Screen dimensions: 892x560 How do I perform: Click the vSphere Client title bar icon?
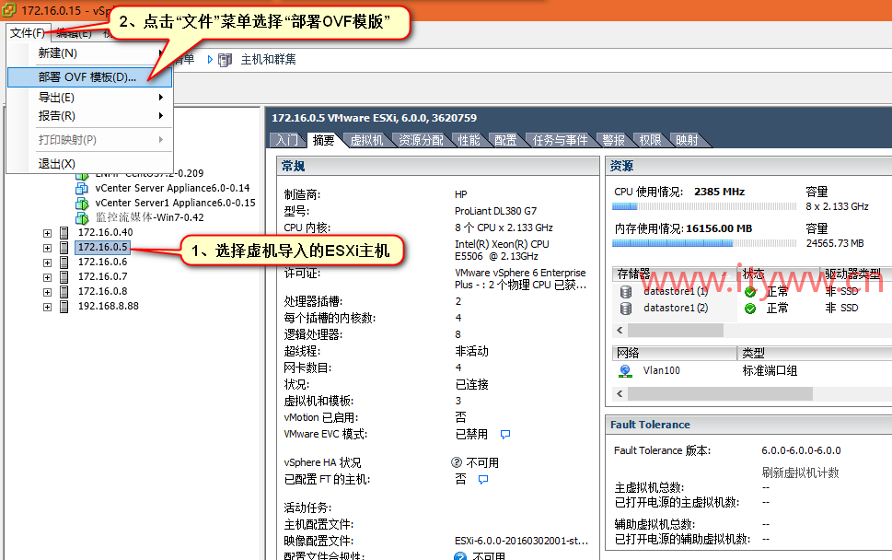click(8, 10)
